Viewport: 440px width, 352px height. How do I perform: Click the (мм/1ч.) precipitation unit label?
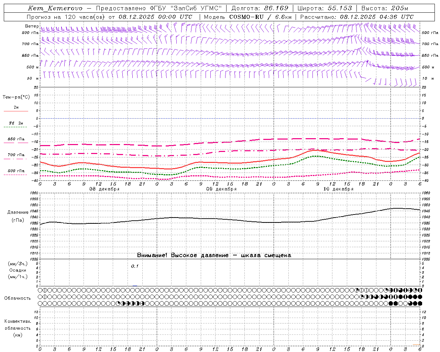tap(18, 277)
